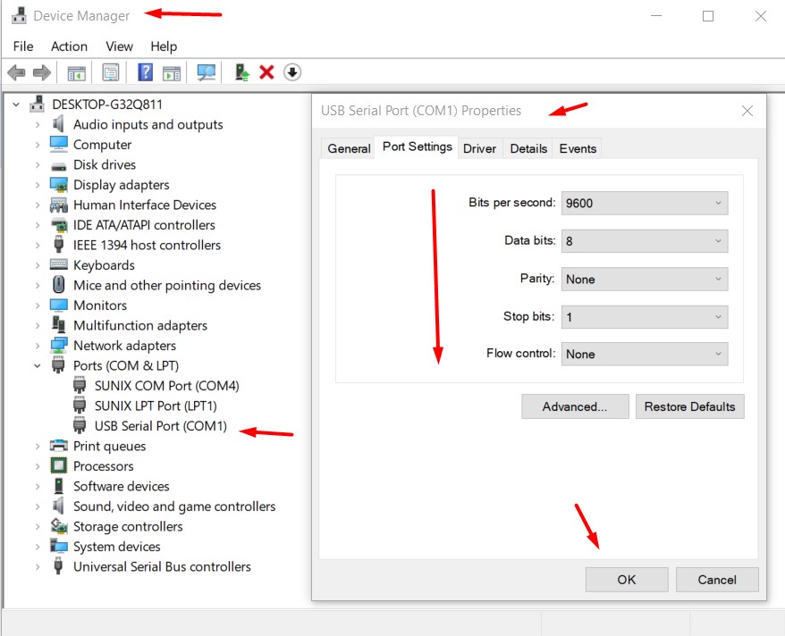Open the View menu
The image size is (785, 636).
tap(119, 46)
